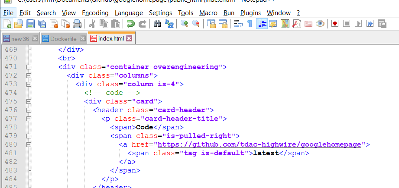Viewport: 399px width, 188px height.
Task: Disable the highlighted indent guide button
Action: [262, 24]
